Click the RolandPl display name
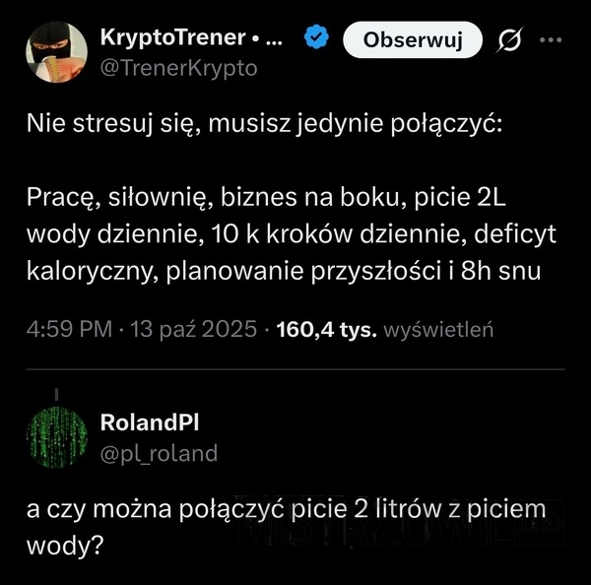 pyautogui.click(x=150, y=423)
